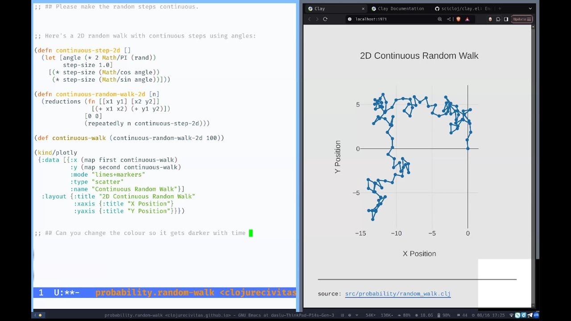The height and width of the screenshot is (321, 571).
Task: Click the second blue tray icon before Telegram
Action: pyautogui.click(x=524, y=315)
